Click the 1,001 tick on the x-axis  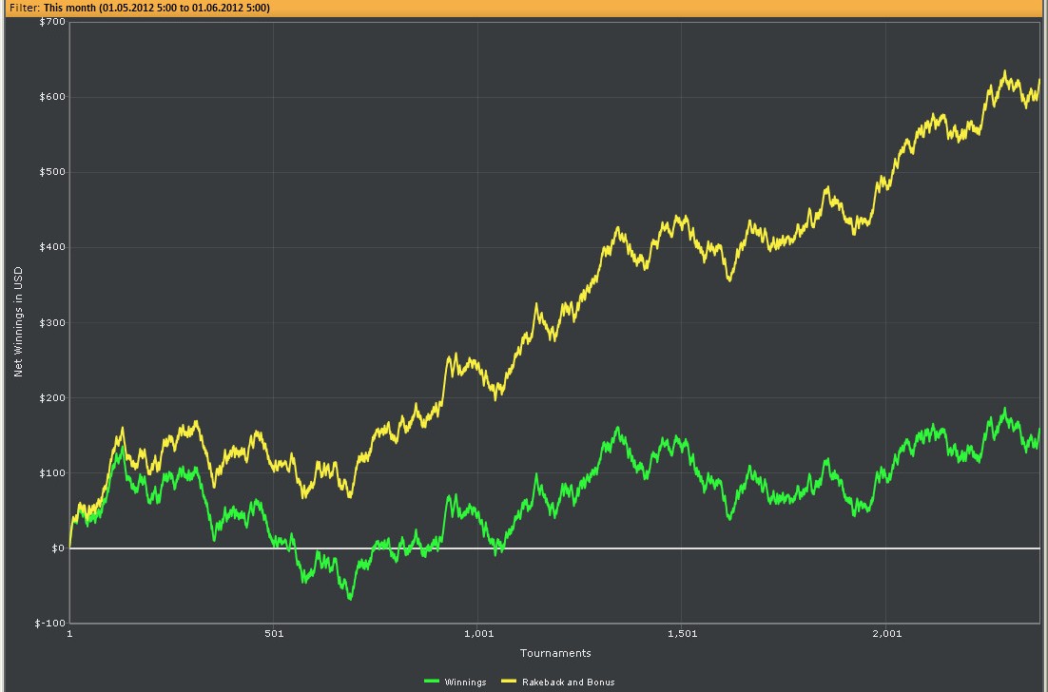coord(478,634)
